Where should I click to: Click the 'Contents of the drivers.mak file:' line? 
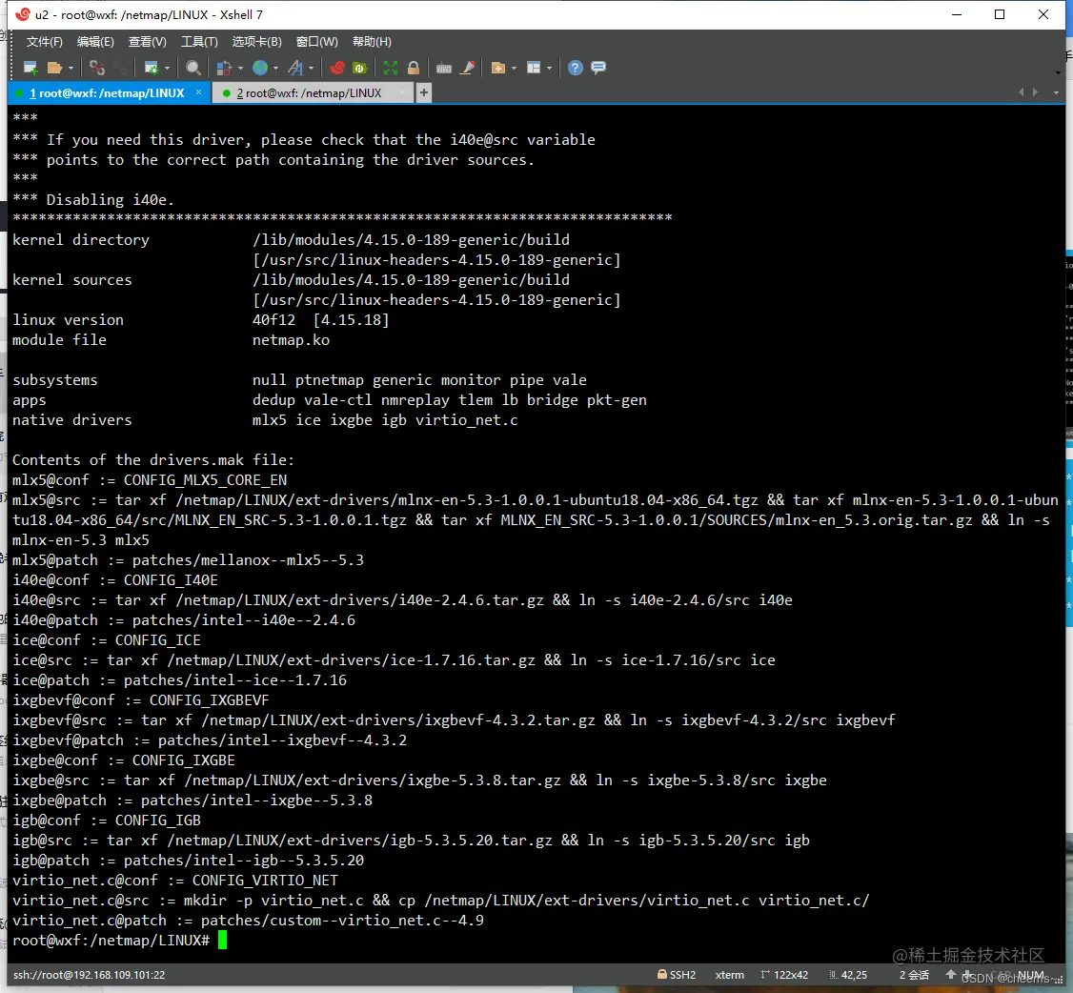(153, 460)
